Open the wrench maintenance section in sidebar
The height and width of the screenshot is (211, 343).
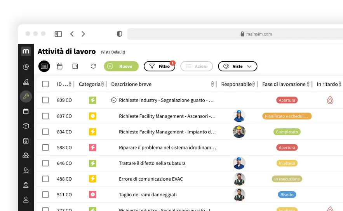[x=26, y=97]
